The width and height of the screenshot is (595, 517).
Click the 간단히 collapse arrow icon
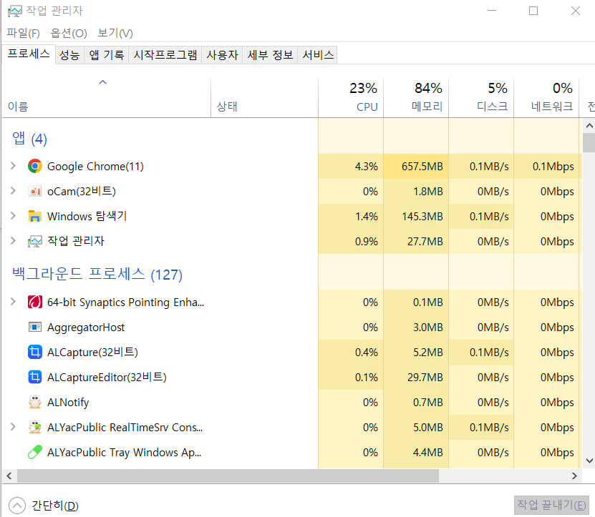click(x=17, y=506)
